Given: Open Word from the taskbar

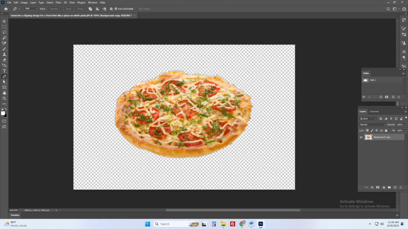Looking at the screenshot, I should pos(251,224).
